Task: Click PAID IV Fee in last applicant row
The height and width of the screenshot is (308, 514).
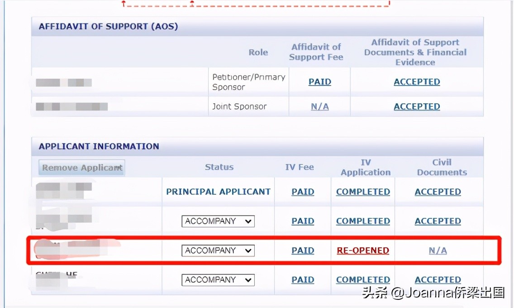Action: (x=303, y=280)
